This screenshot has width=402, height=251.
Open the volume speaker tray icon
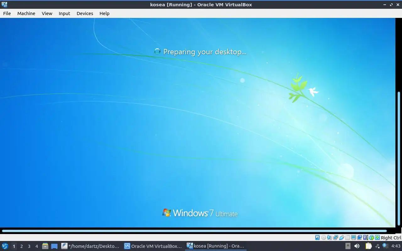357,246
